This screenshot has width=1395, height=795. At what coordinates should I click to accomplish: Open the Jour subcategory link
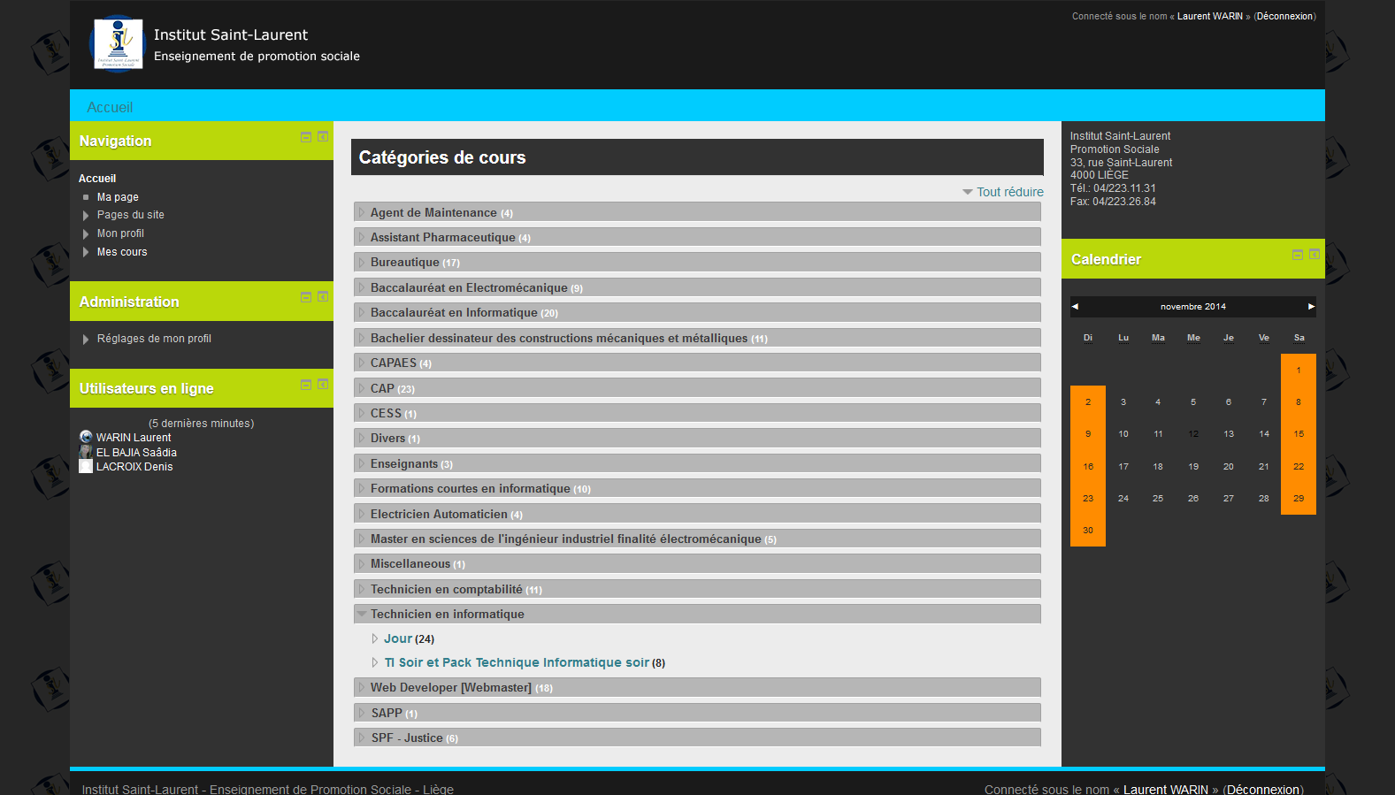pos(398,638)
